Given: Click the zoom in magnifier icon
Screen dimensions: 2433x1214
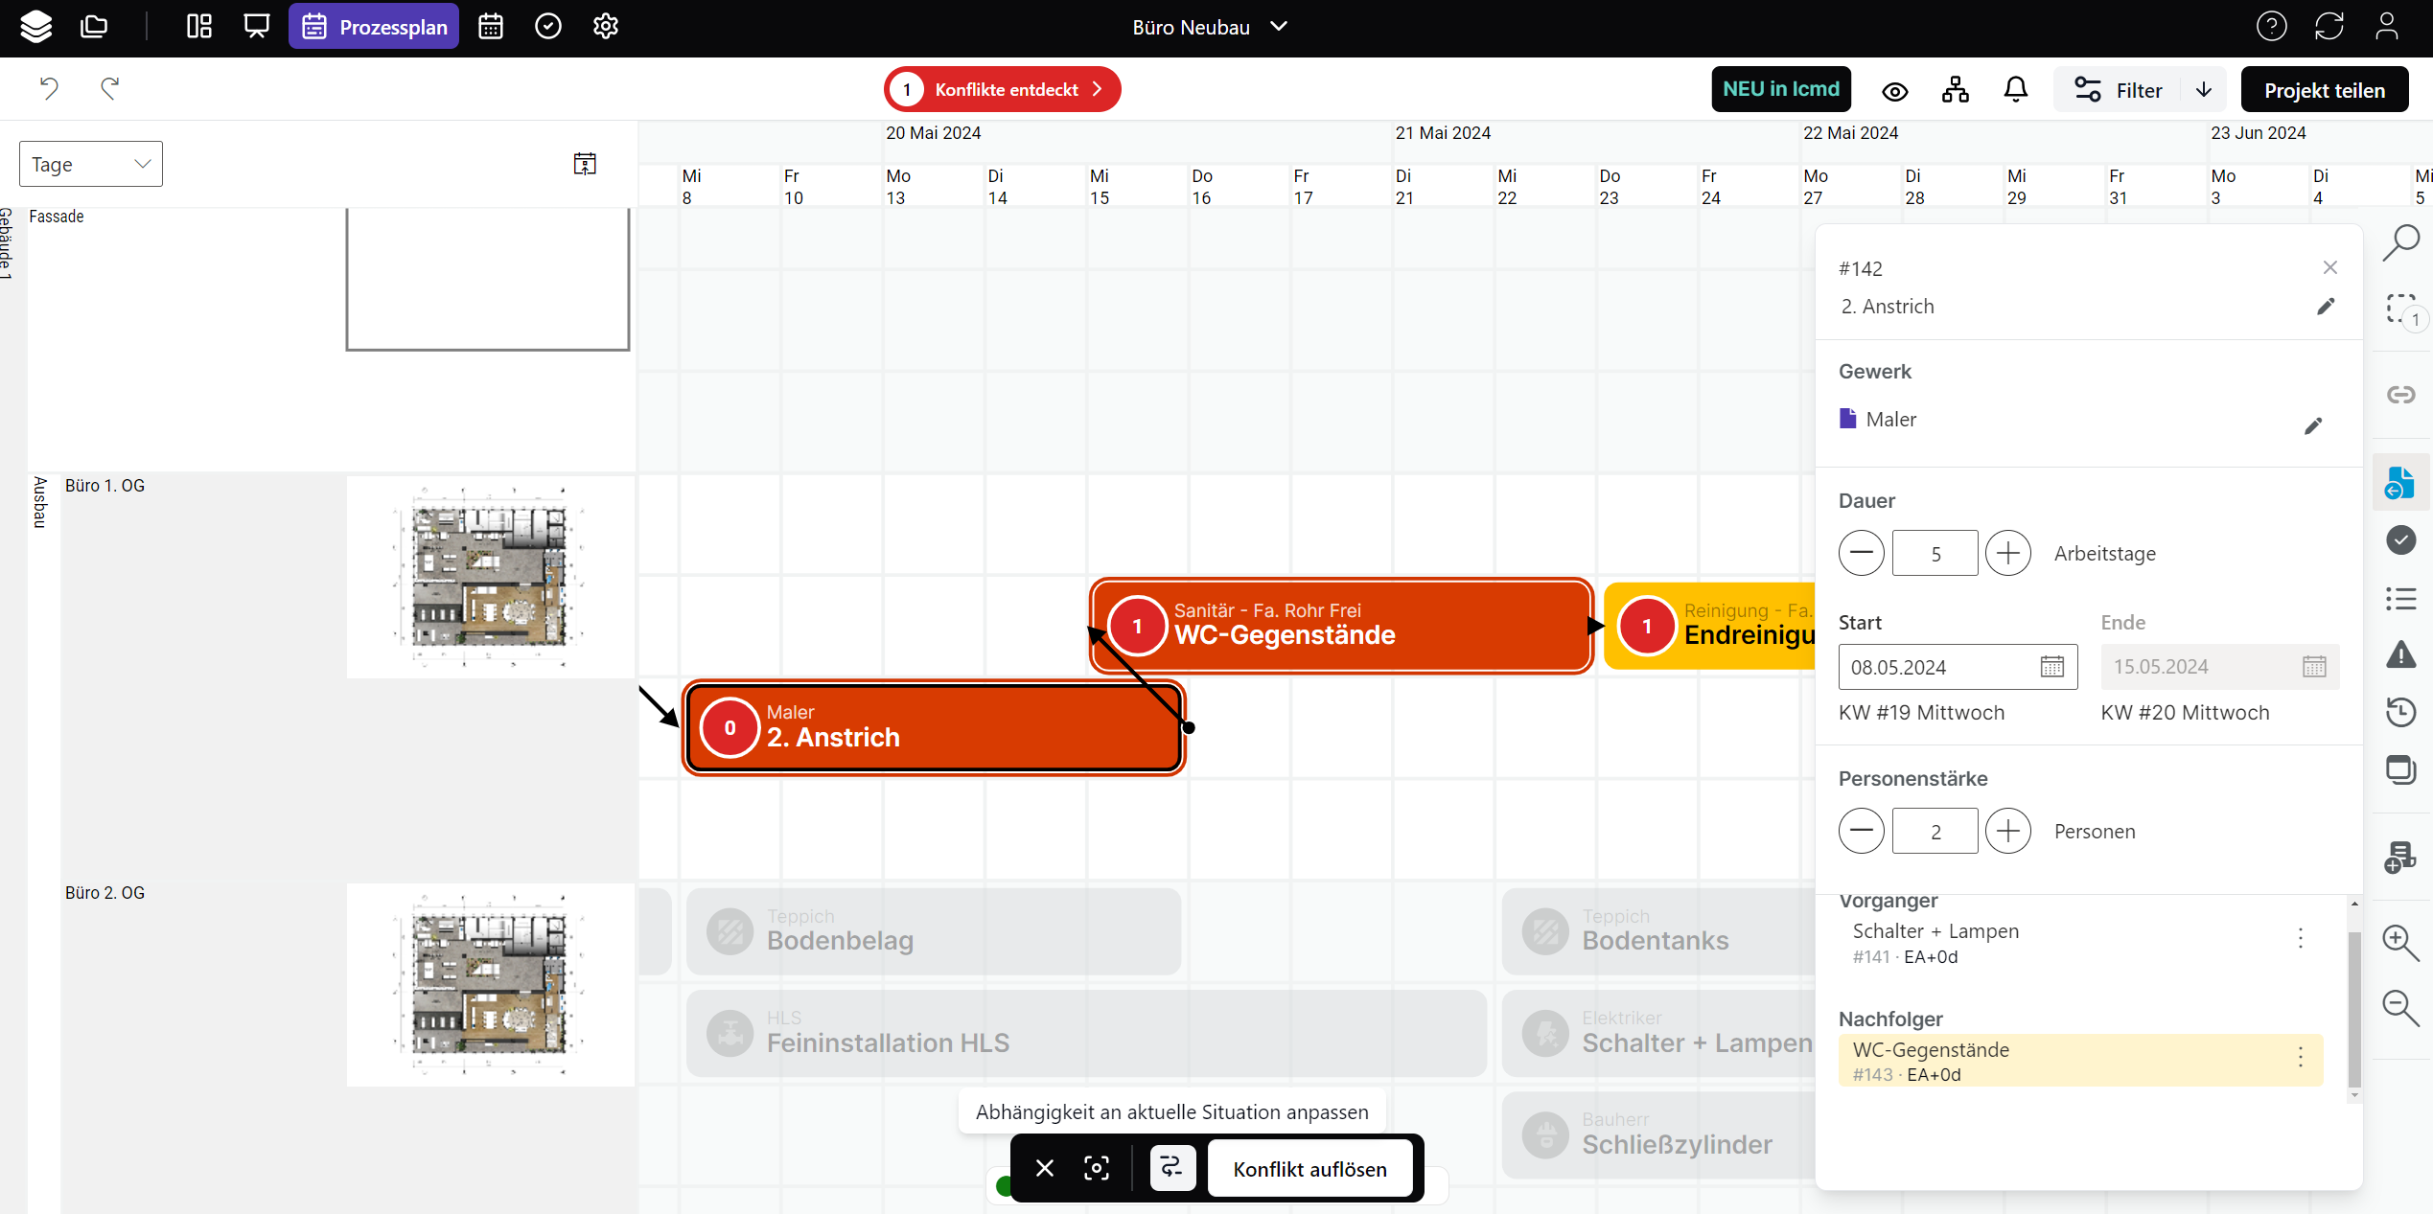Looking at the screenshot, I should [x=2400, y=942].
